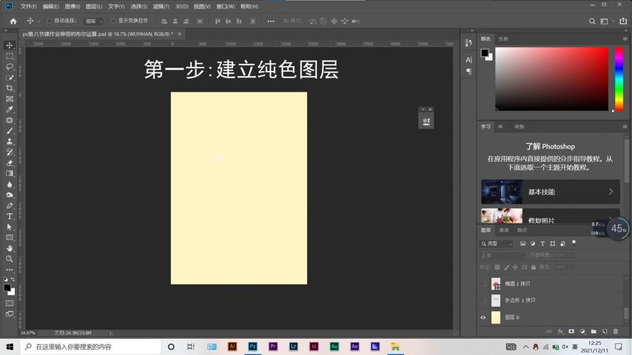
Task: Hide layer 图层 0 eye icon
Action: tap(483, 317)
